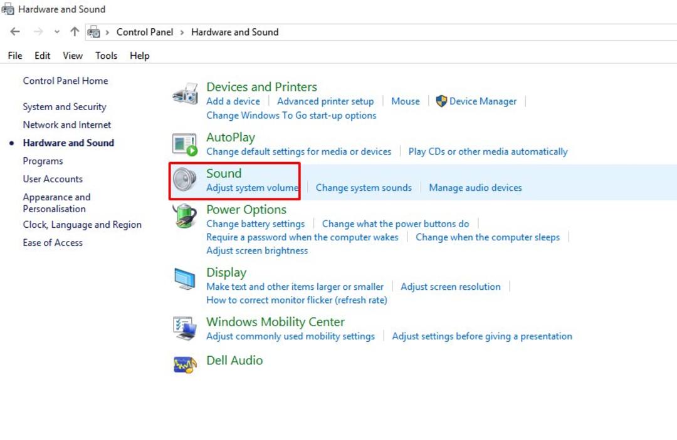Open the View menu

click(x=73, y=56)
